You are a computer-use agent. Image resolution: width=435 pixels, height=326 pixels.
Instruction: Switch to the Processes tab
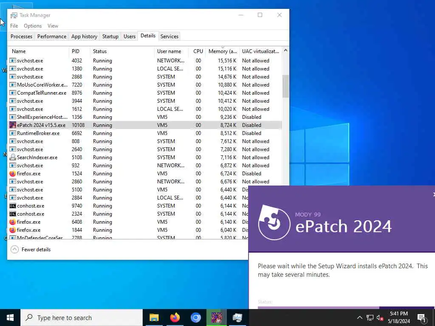pos(21,37)
